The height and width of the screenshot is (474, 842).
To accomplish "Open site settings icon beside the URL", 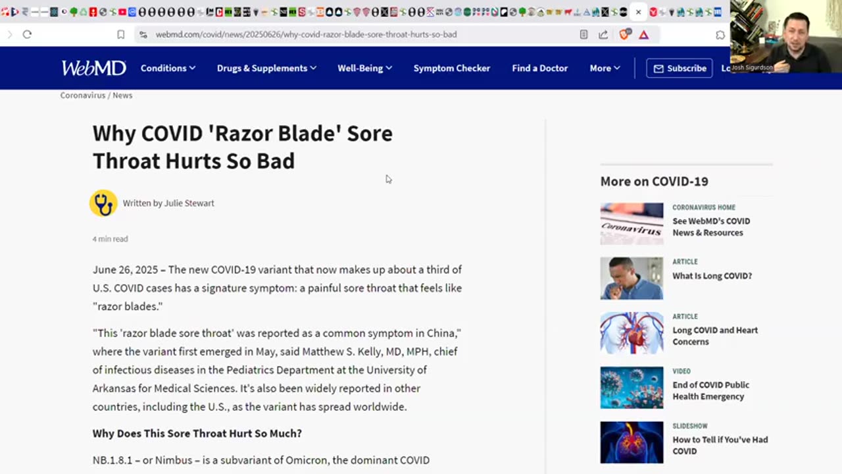I will click(143, 34).
